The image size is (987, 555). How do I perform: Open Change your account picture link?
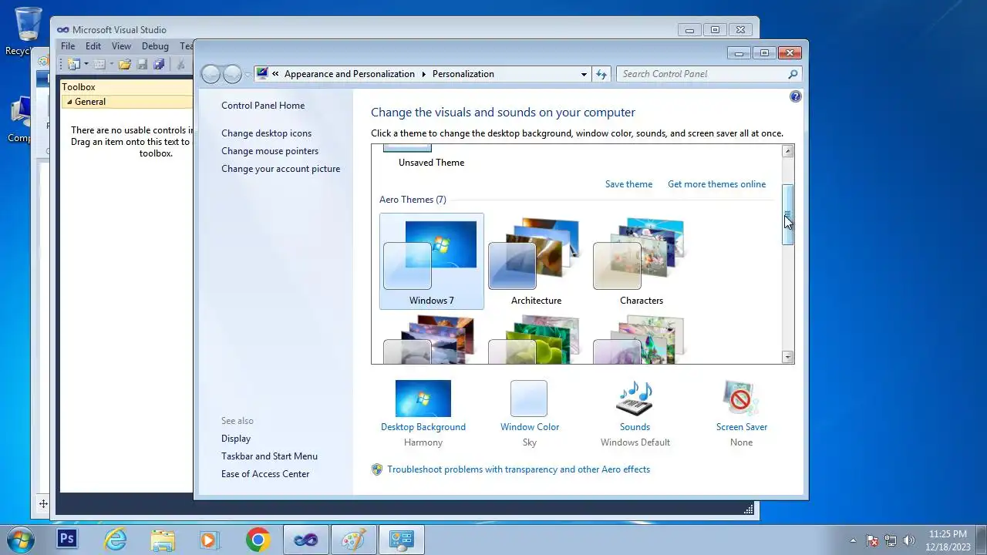281,169
